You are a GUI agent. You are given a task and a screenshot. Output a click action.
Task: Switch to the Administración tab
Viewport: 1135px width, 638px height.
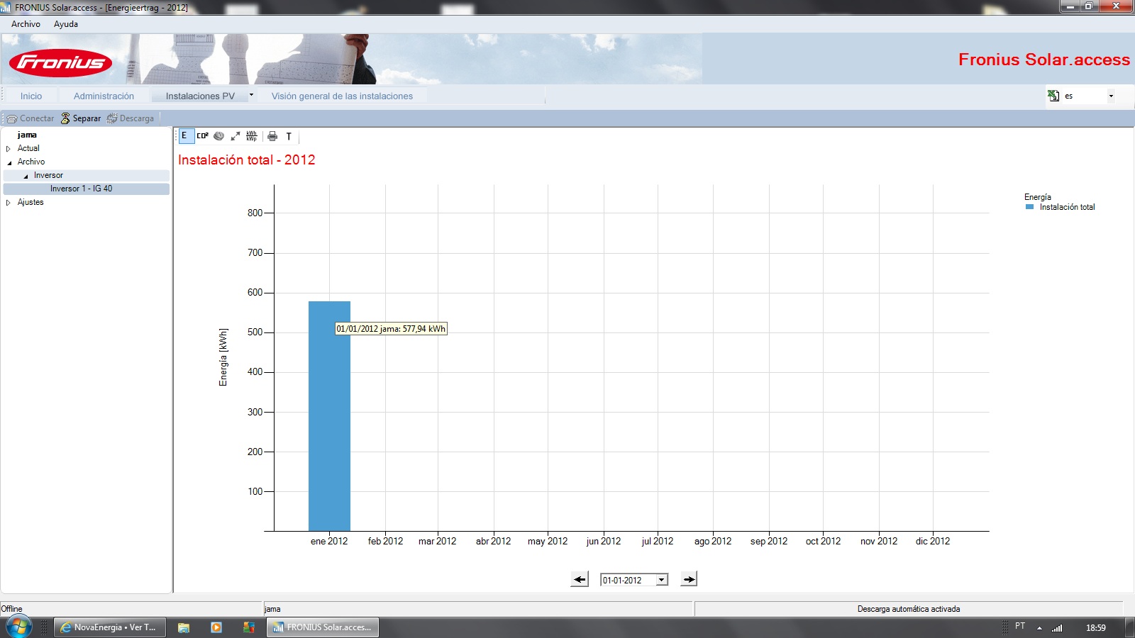click(104, 96)
